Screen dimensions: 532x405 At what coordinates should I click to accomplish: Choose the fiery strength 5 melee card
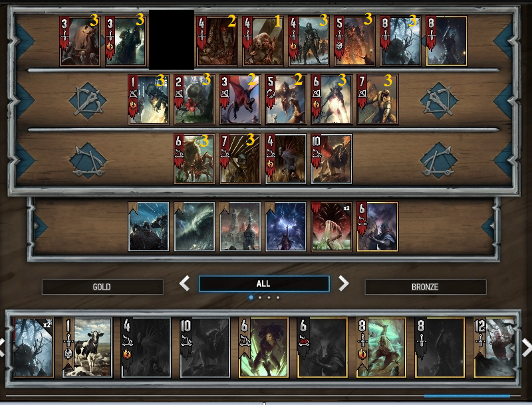(x=354, y=41)
